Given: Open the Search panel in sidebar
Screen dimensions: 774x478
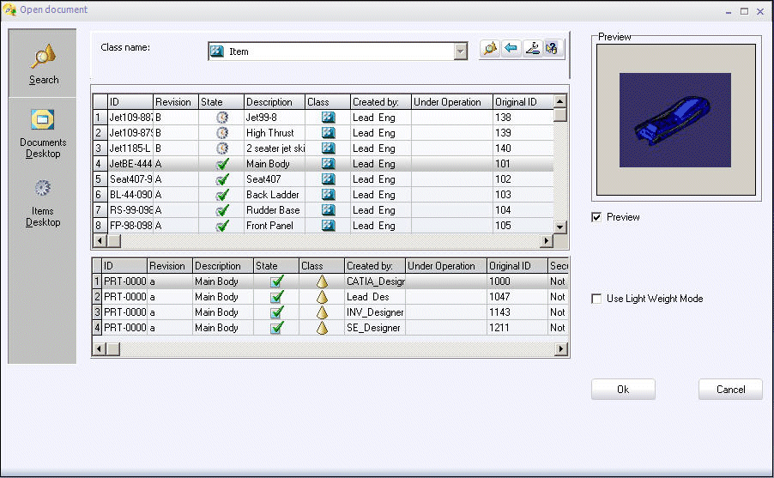Looking at the screenshot, I should (43, 64).
